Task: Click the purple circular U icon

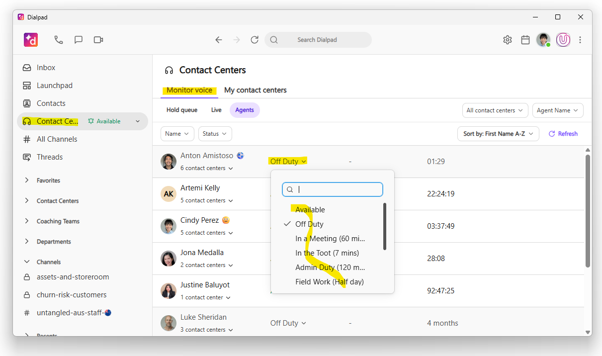Action: point(563,40)
